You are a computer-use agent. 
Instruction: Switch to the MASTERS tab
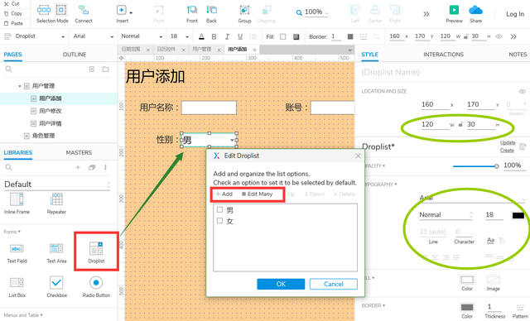[79, 152]
